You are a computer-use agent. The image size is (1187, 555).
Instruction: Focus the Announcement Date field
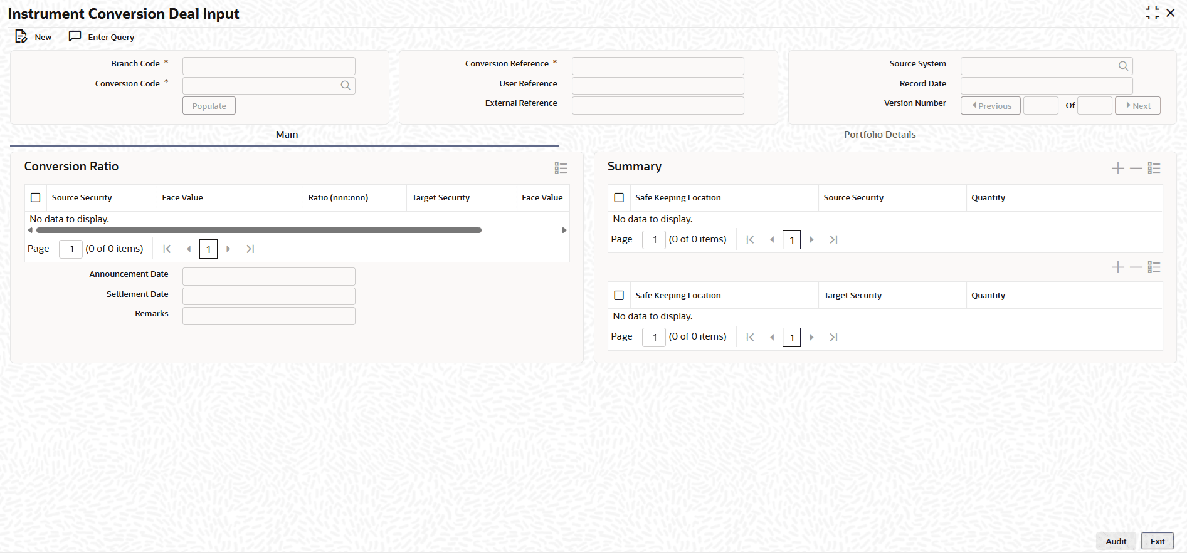point(269,277)
